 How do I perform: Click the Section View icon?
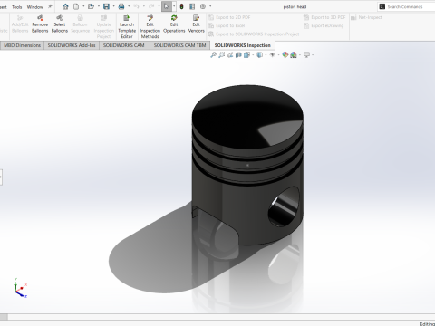(x=238, y=55)
